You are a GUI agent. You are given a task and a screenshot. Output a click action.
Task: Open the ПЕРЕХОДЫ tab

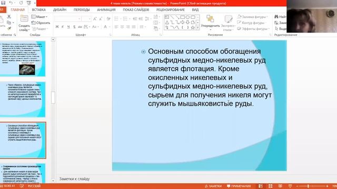(82, 9)
